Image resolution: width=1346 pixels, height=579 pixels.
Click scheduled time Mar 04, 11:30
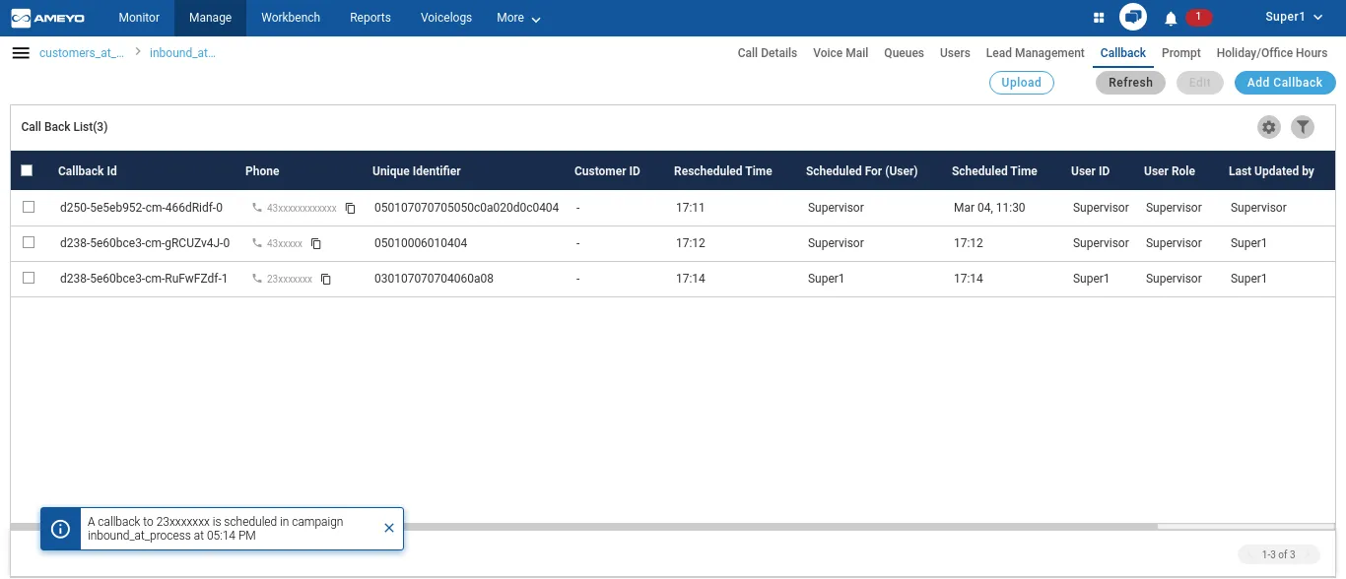coord(989,208)
